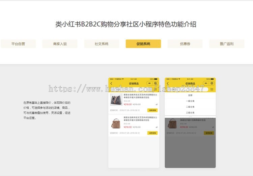Open the 平台自营 feature tab

pos(18,44)
